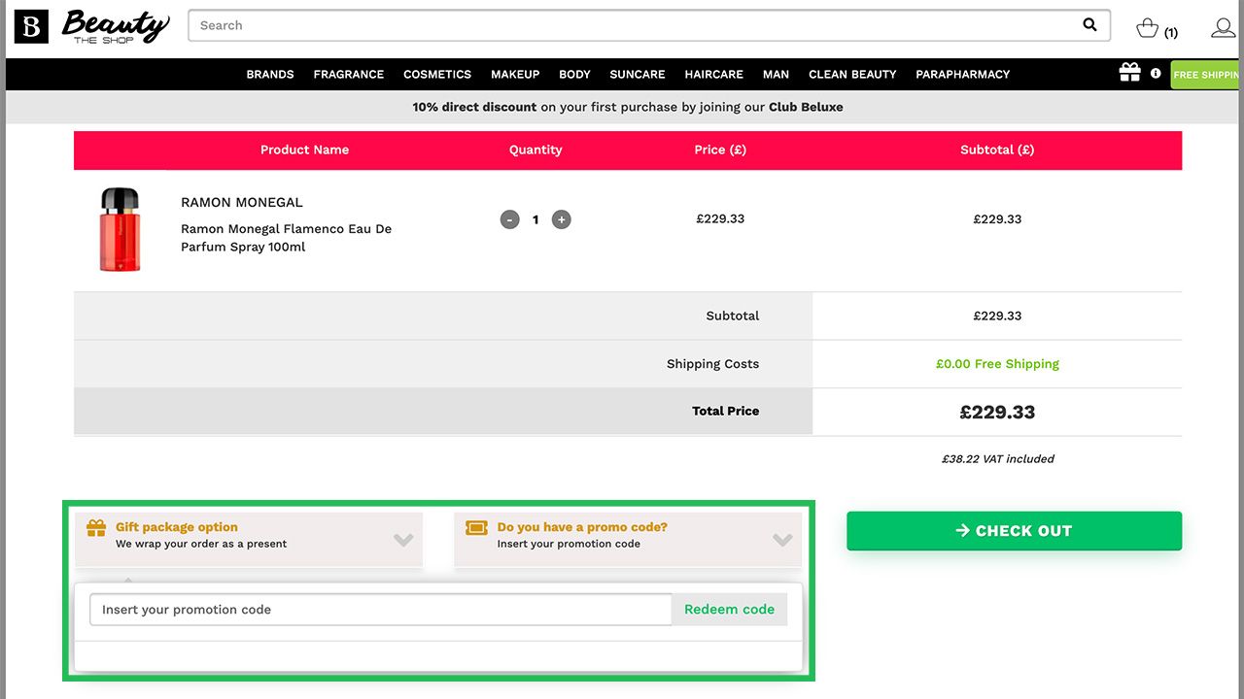1244x699 pixels.
Task: Click the Club Beluxe link
Action: point(806,107)
